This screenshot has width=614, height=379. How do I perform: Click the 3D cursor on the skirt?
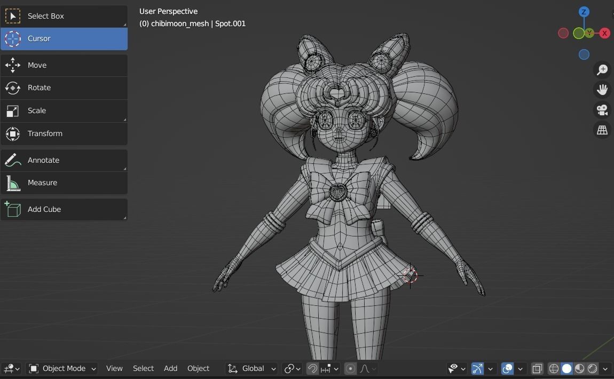click(410, 275)
